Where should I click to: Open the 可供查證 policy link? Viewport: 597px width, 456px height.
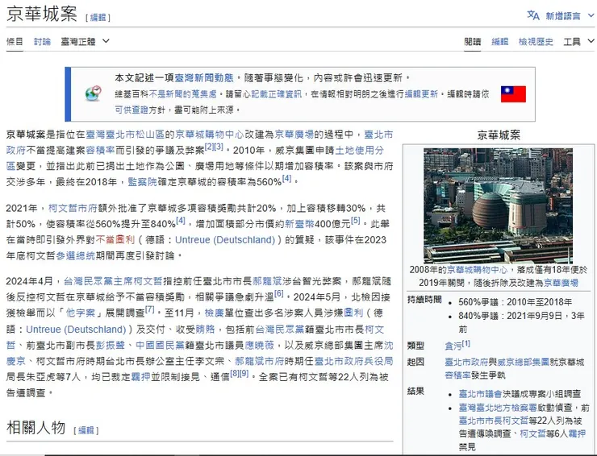132,110
